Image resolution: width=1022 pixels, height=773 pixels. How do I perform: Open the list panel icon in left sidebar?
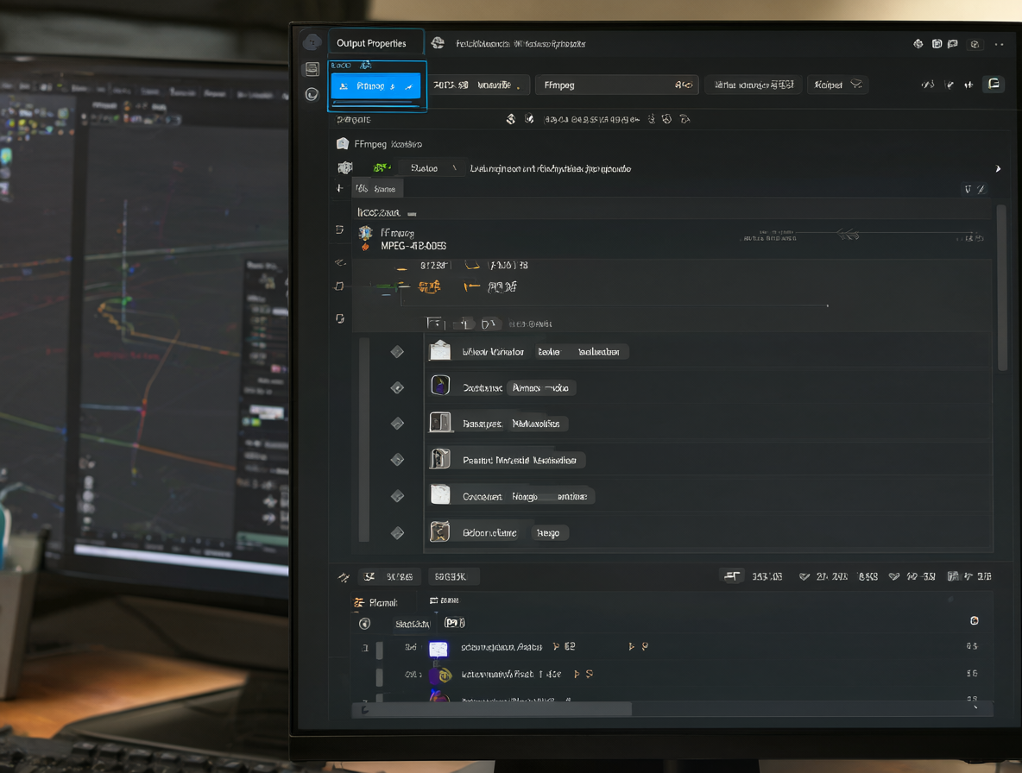pyautogui.click(x=312, y=69)
